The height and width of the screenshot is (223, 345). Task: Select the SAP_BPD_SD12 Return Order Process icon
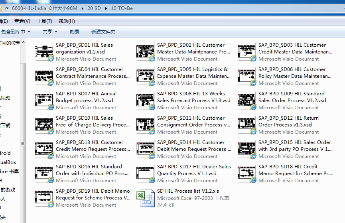(247, 125)
